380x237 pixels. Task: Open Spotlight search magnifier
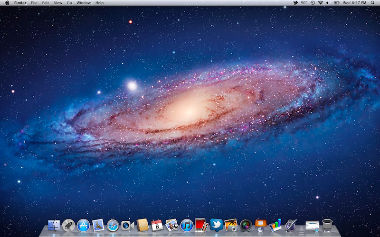372,3
